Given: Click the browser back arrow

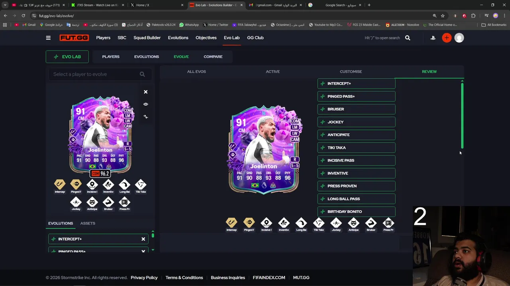Looking at the screenshot, I should pyautogui.click(x=5, y=15).
